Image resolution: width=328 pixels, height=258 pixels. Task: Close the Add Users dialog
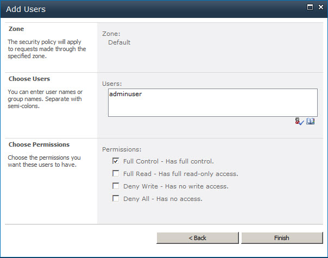[x=320, y=8]
